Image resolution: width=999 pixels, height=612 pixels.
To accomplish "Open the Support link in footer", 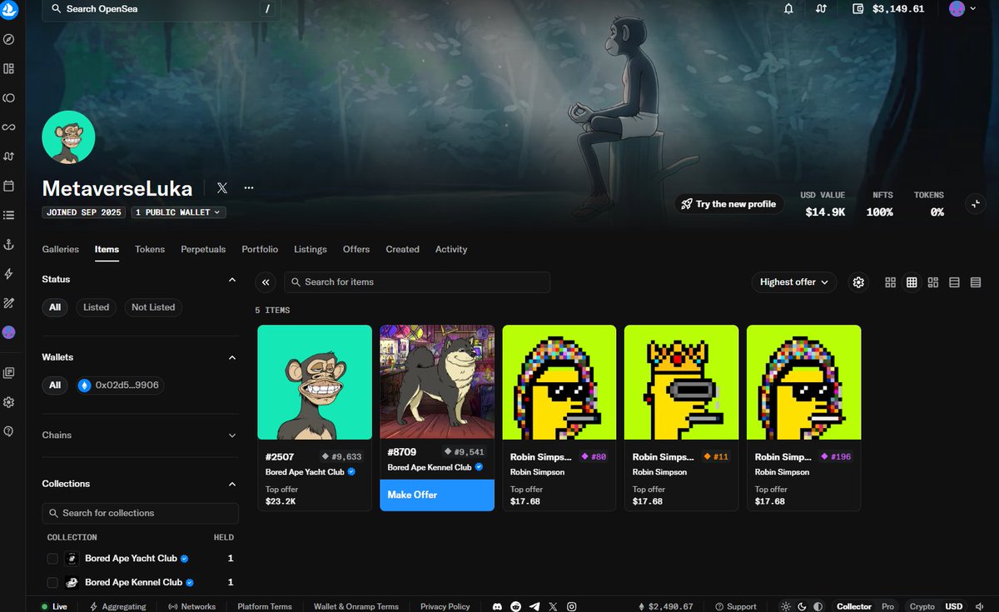I will tap(736, 606).
